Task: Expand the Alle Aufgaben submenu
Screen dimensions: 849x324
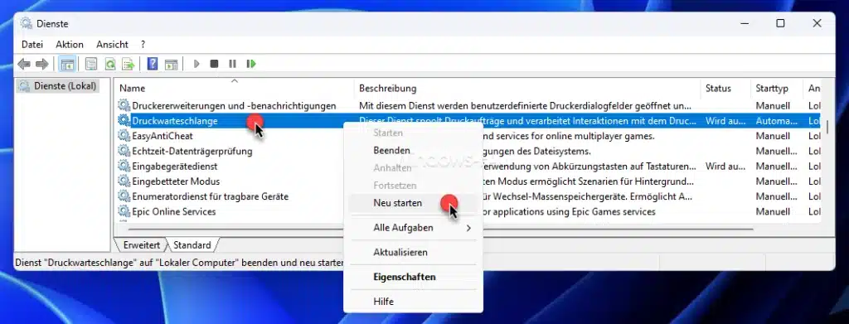Action: pos(413,228)
